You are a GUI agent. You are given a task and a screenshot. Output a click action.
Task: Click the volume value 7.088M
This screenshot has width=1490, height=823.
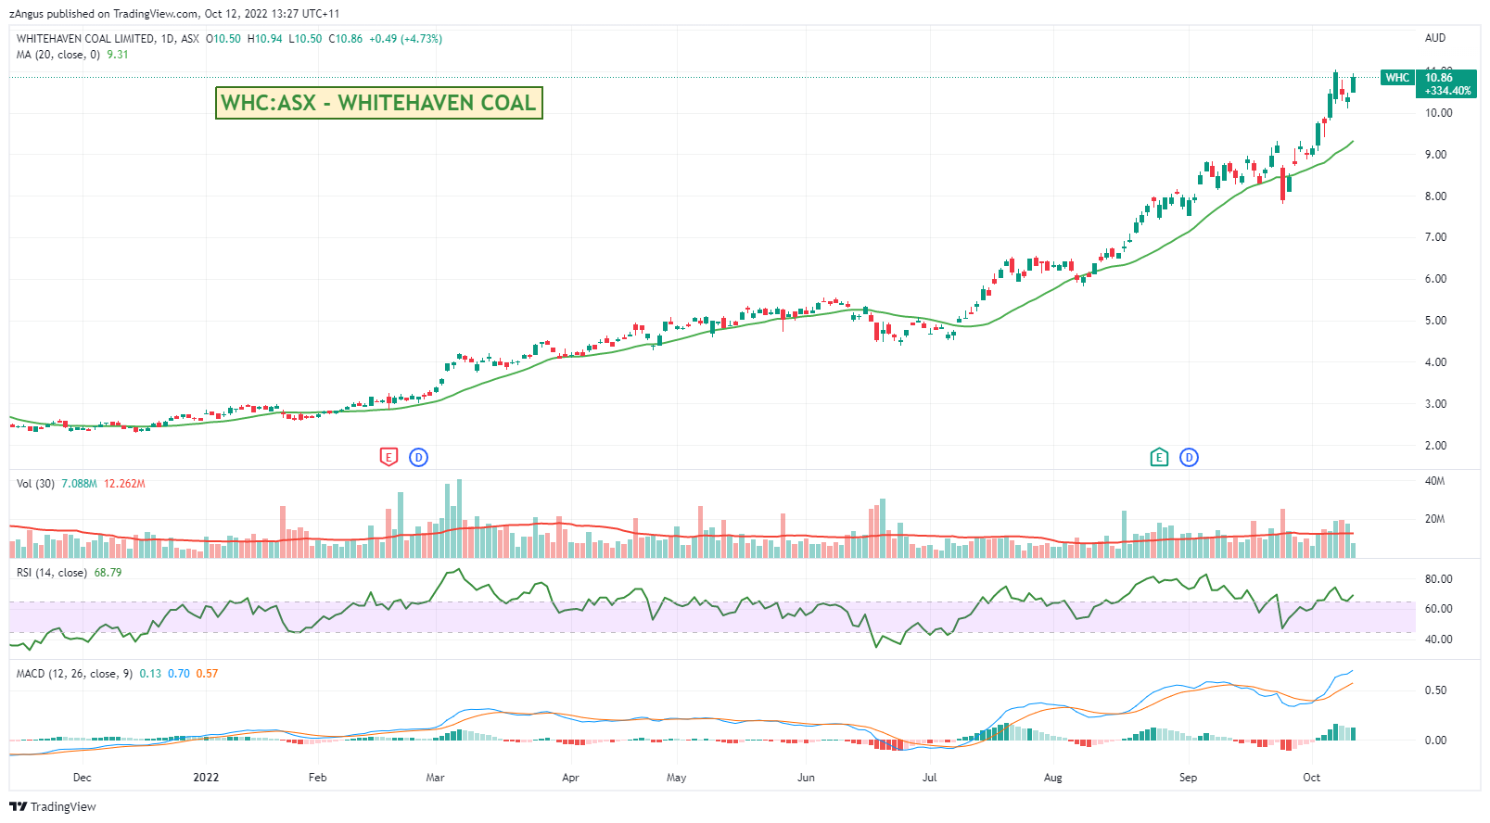(x=80, y=484)
